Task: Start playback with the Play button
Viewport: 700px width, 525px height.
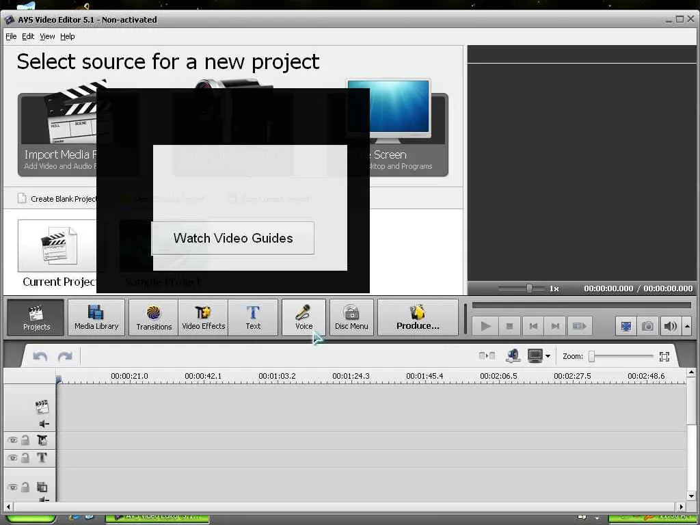Action: coord(486,326)
